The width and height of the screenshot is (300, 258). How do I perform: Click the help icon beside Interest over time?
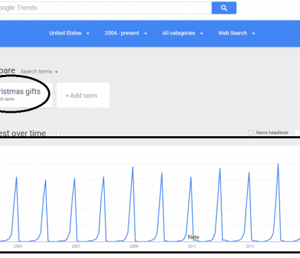click(57, 134)
